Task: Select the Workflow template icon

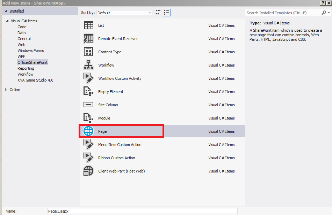Action: 88,65
